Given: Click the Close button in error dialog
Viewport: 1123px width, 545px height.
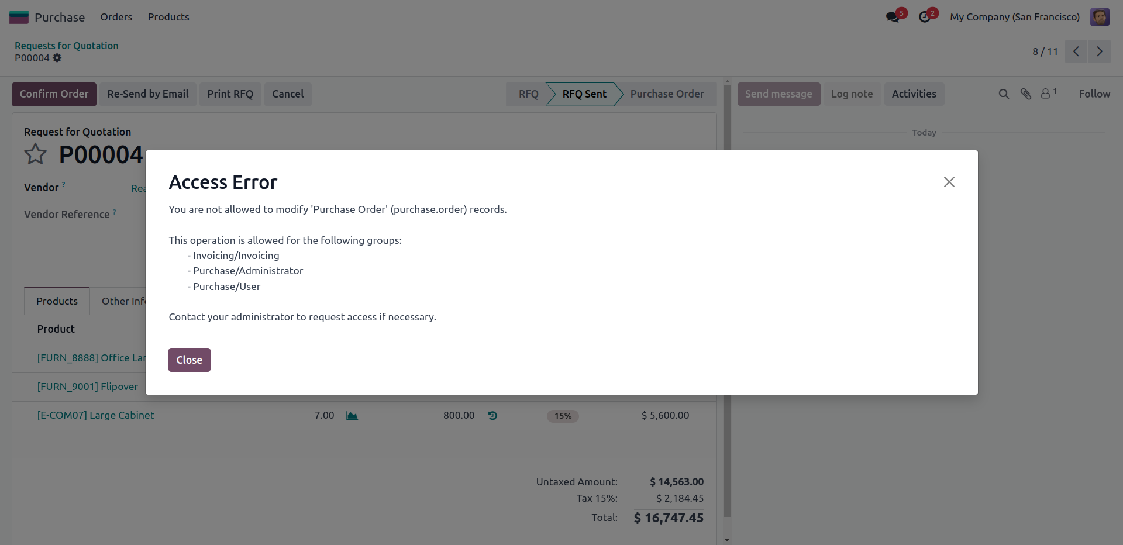Looking at the screenshot, I should click(x=189, y=360).
